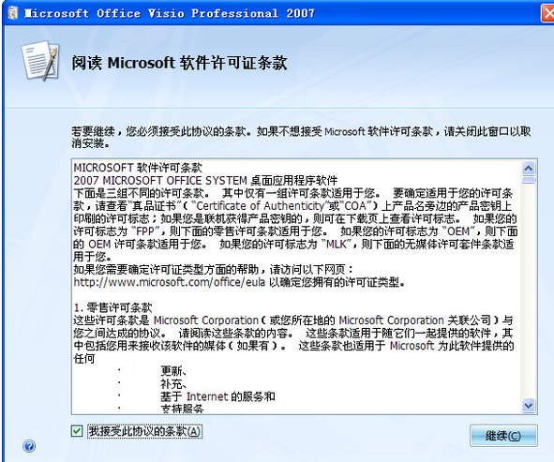Toggle the 我接受此协议的条款 checkbox
The width and height of the screenshot is (554, 462).
click(x=77, y=431)
